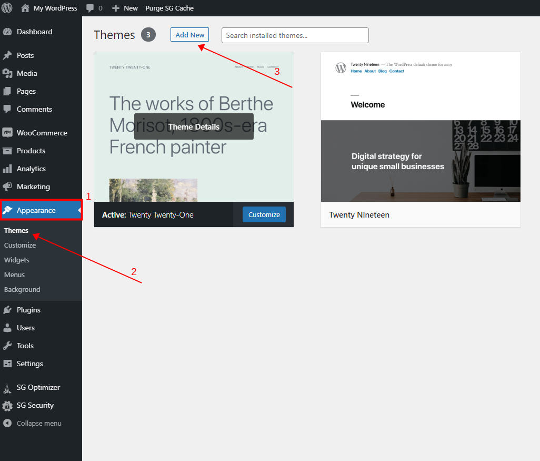The height and width of the screenshot is (461, 540).
Task: Select WooCommerce in the sidebar
Action: pos(42,133)
